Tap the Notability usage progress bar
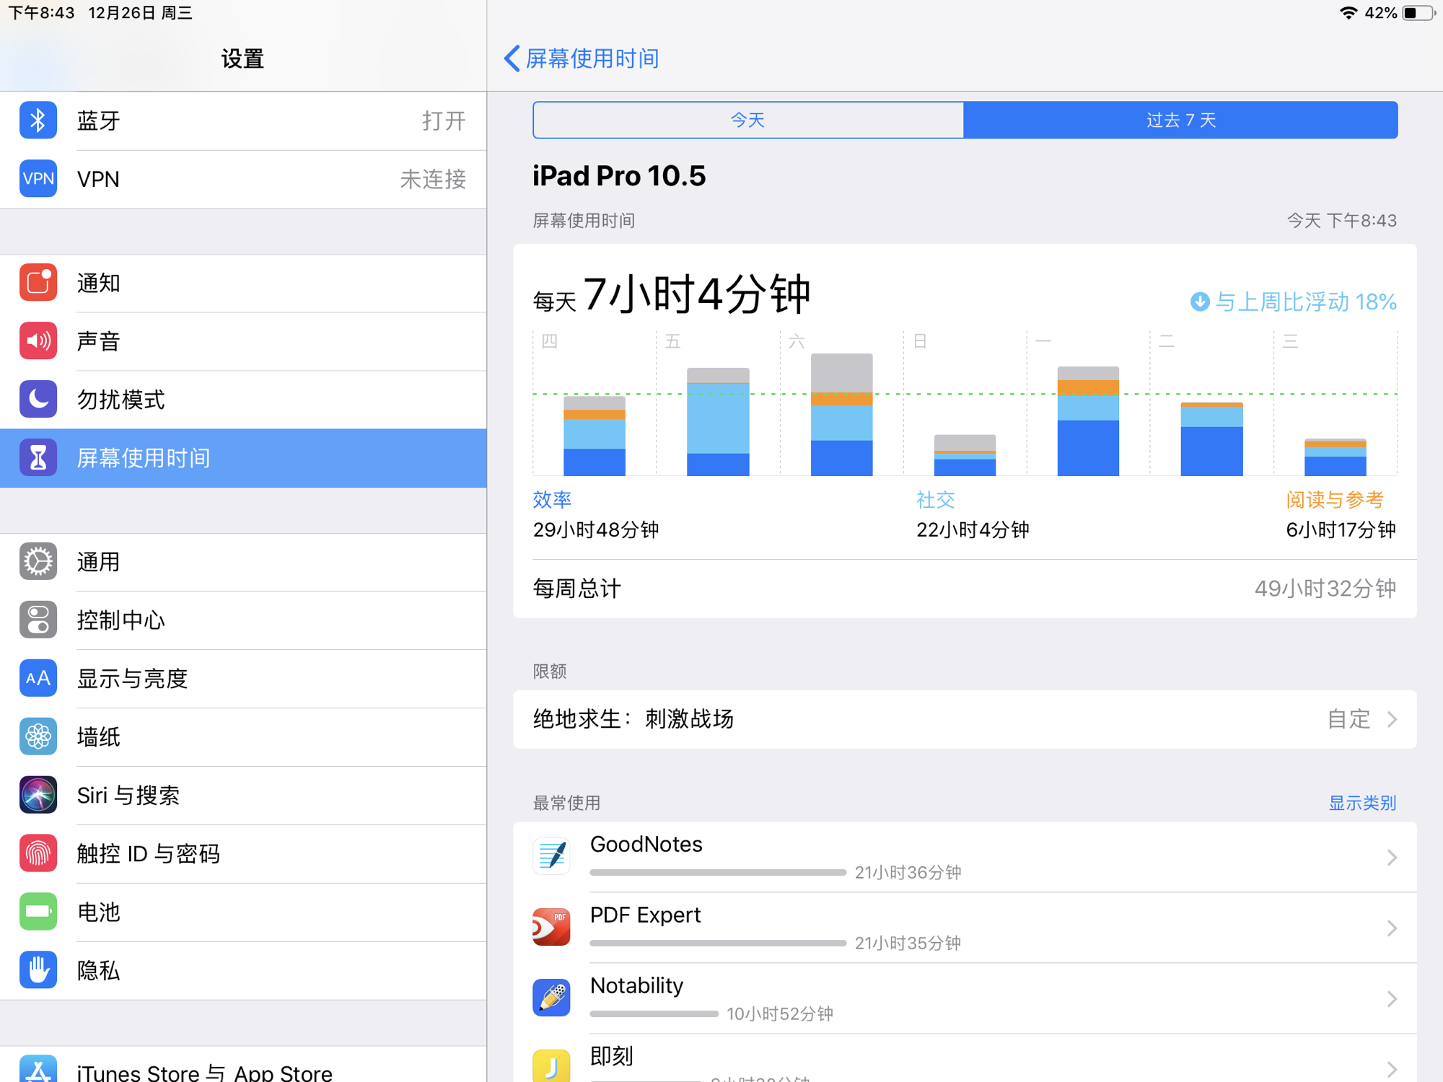The width and height of the screenshot is (1443, 1082). [x=654, y=1014]
